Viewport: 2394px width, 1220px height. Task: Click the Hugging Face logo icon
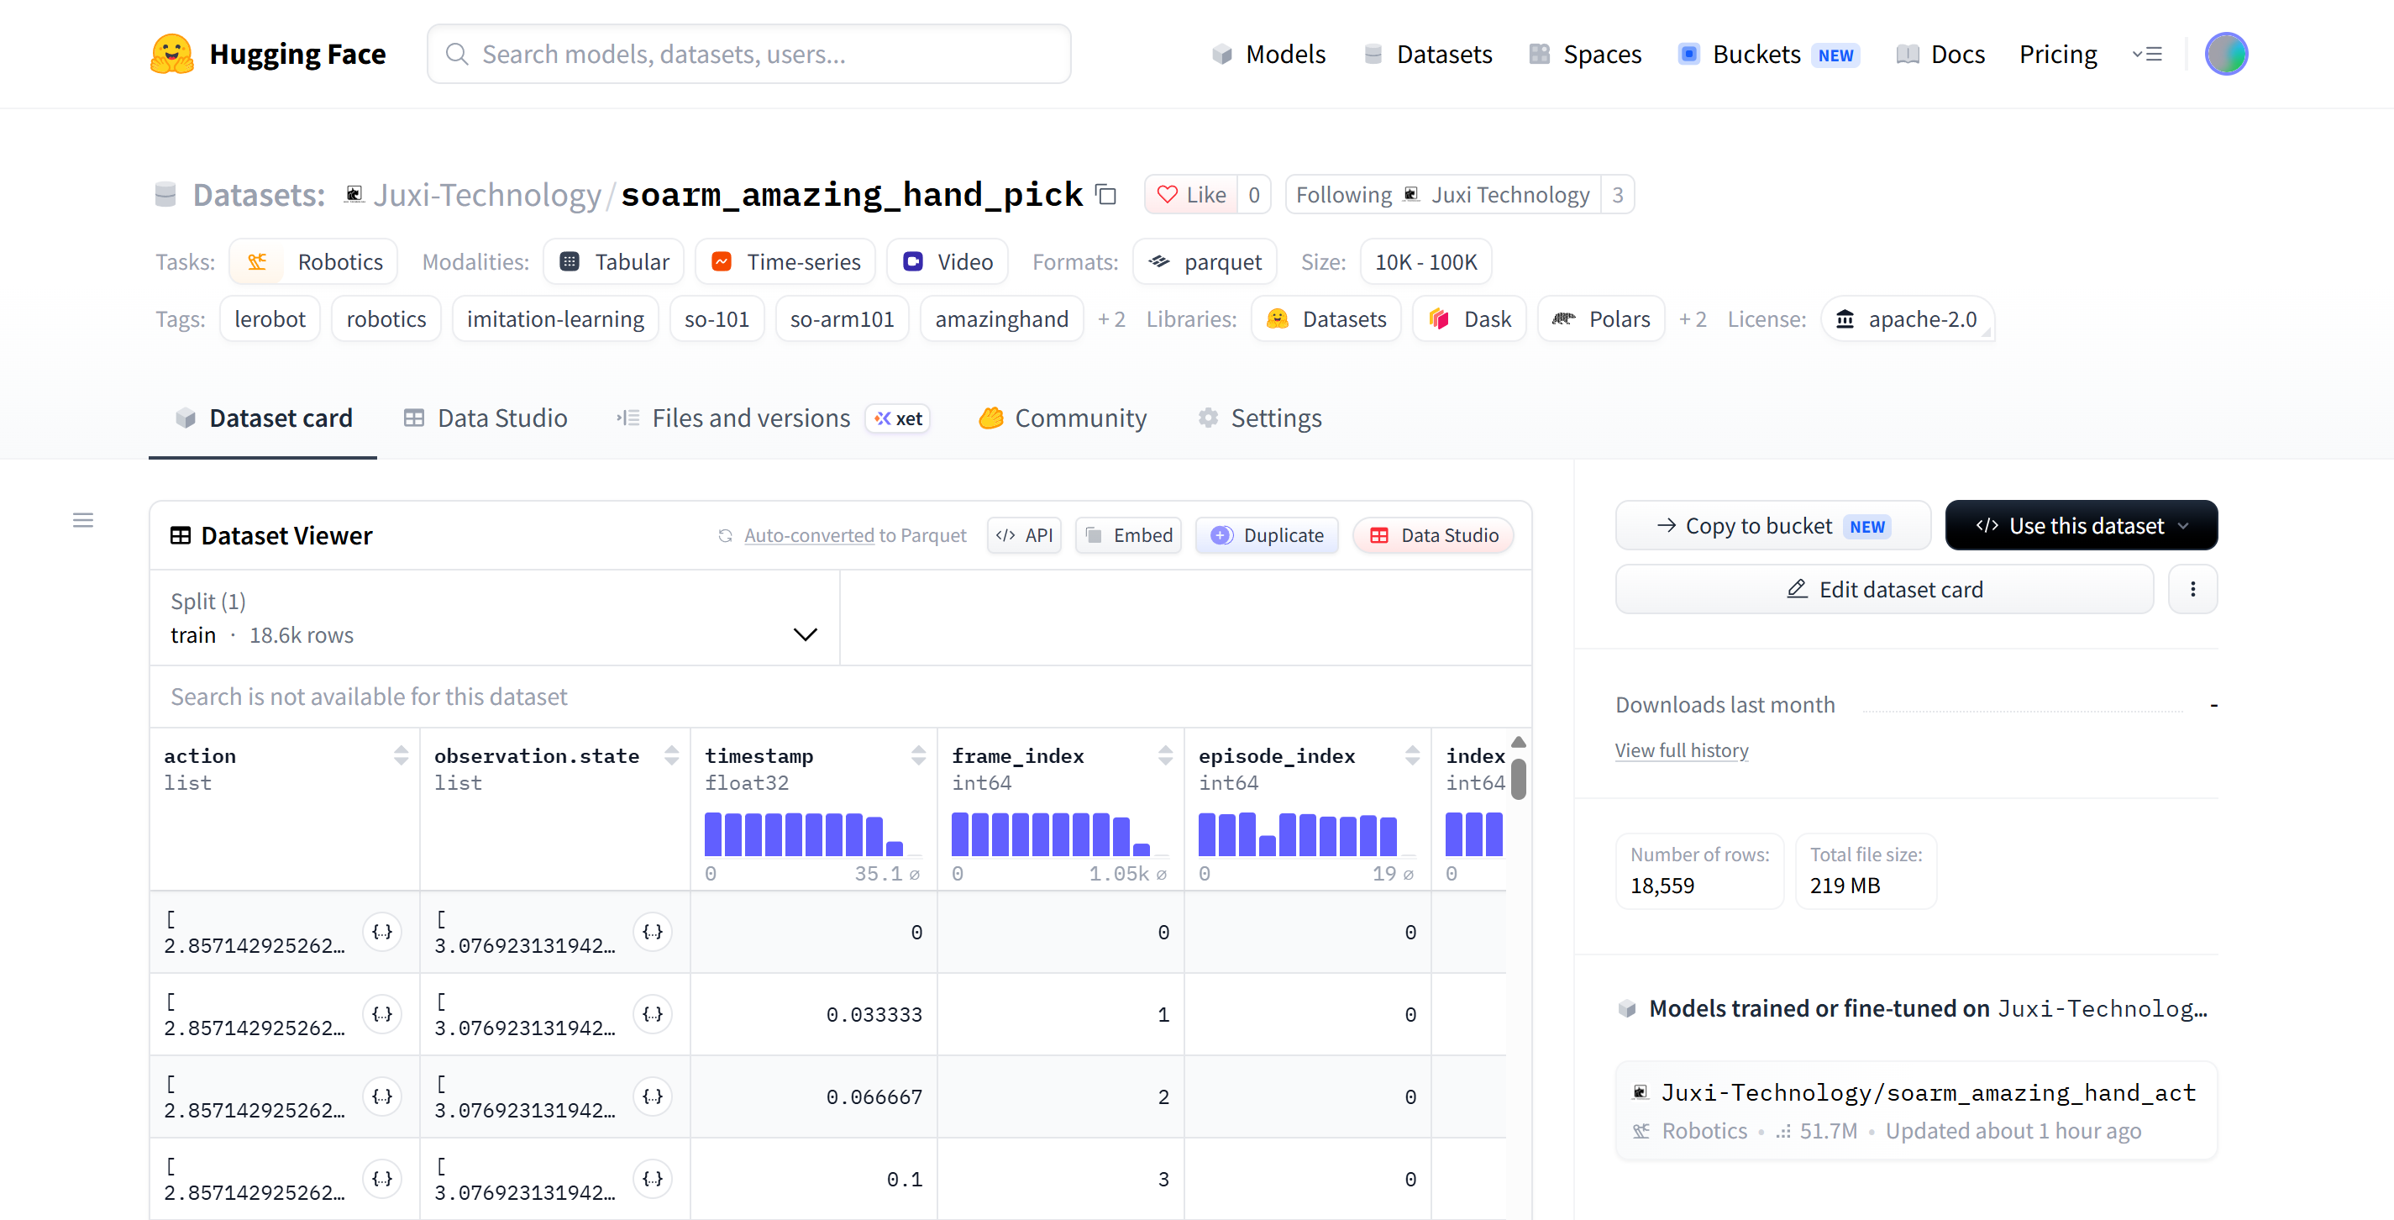pyautogui.click(x=172, y=54)
